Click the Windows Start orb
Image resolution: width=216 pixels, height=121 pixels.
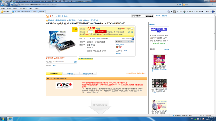pos(3,119)
